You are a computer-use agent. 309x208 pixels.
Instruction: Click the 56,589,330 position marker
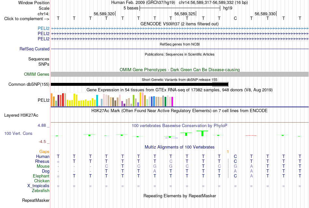pos(265,14)
